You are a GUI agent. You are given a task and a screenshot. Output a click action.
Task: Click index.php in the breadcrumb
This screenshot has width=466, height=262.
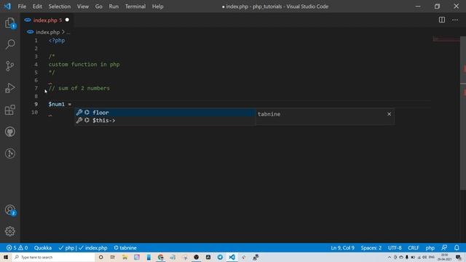tap(47, 32)
